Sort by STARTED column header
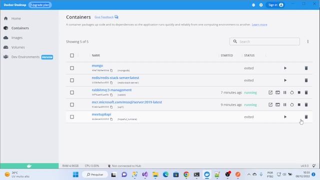320x180 pixels. [x=226, y=55]
